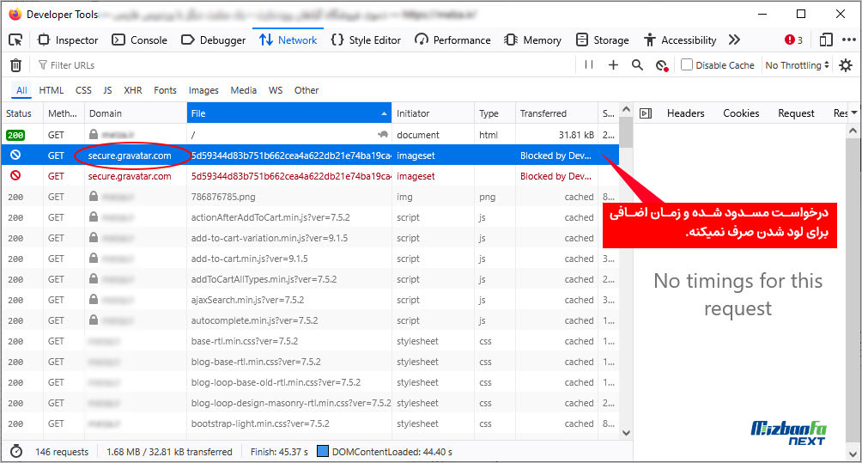Expand more tools chevron after Accessibility
Viewport: 862px width, 463px height.
[734, 40]
